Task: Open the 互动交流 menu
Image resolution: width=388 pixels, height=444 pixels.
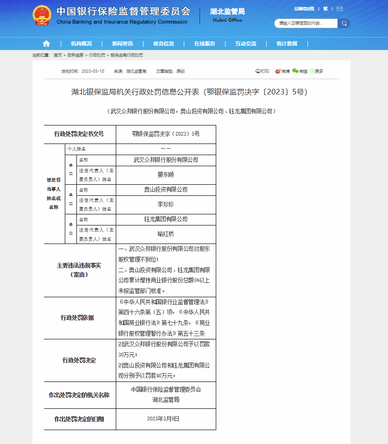Action: point(245,44)
